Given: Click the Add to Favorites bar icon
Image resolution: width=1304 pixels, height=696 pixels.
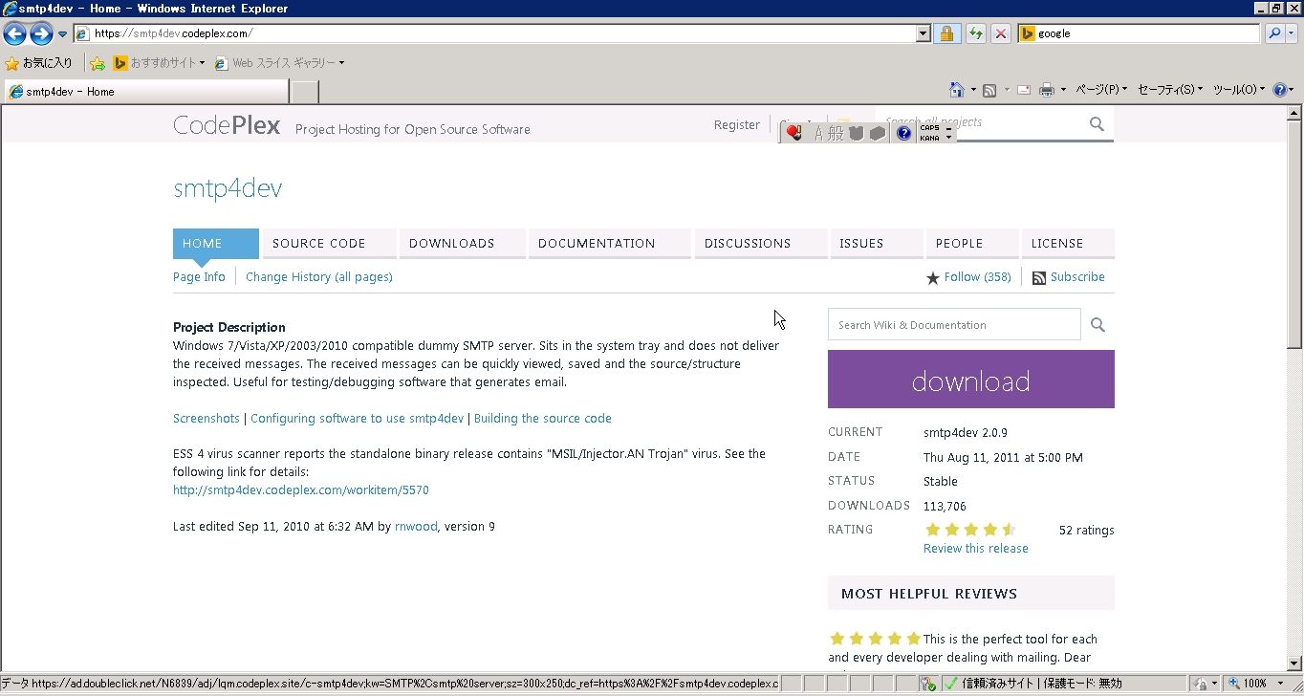Looking at the screenshot, I should coord(98,63).
